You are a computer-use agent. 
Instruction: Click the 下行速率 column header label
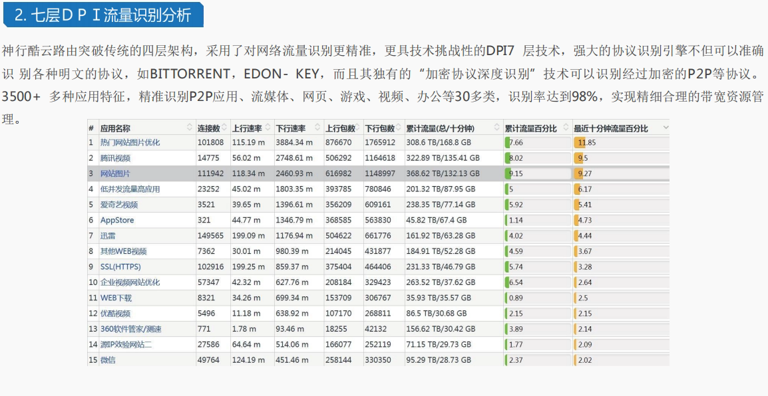point(291,128)
